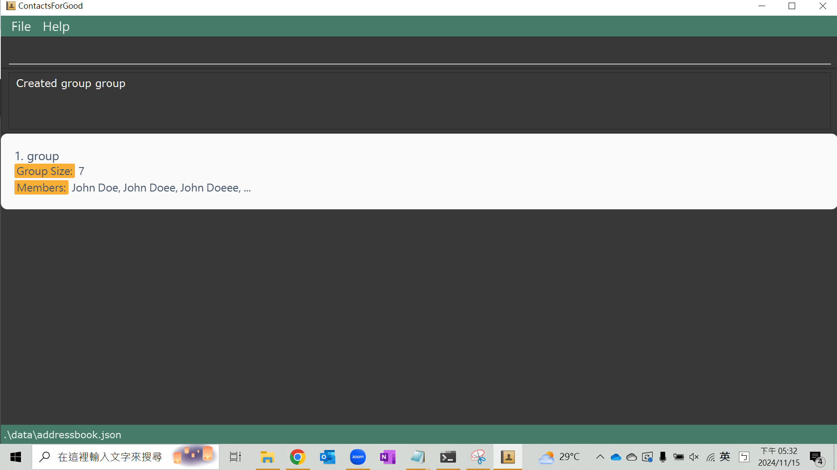Screen dimensions: 837x470
Task: Open the notification center
Action: click(x=817, y=457)
